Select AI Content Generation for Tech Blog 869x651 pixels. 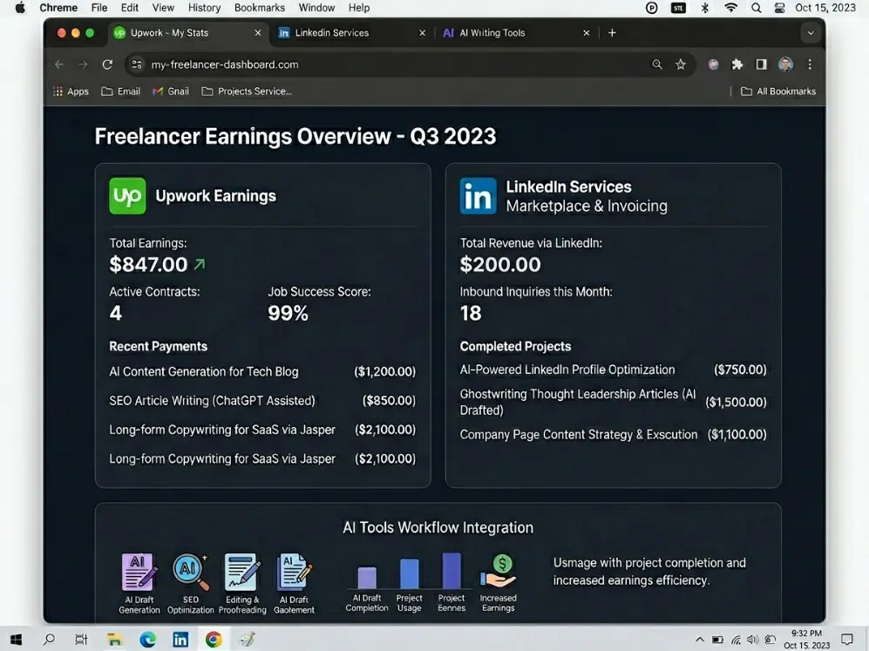(262, 372)
